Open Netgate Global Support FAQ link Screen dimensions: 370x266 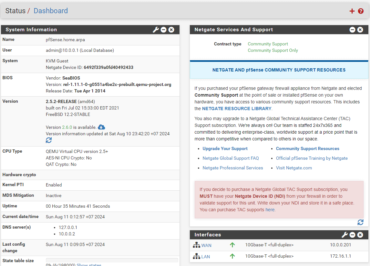231,158
